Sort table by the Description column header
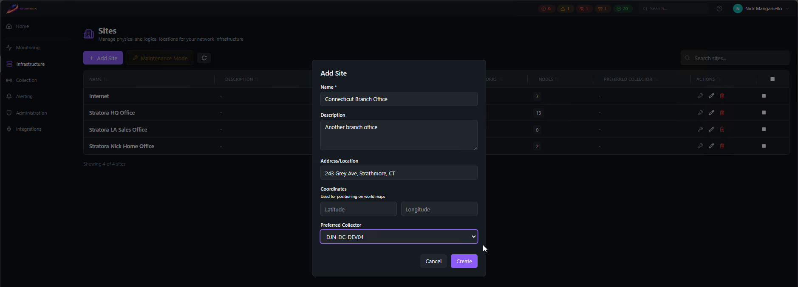Image resolution: width=798 pixels, height=287 pixels. [x=242, y=79]
